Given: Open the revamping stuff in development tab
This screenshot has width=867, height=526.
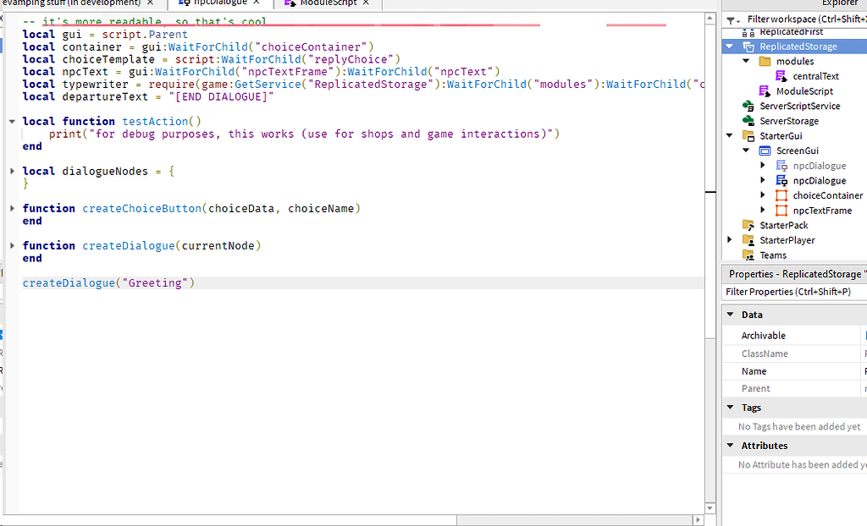Looking at the screenshot, I should 68,3.
